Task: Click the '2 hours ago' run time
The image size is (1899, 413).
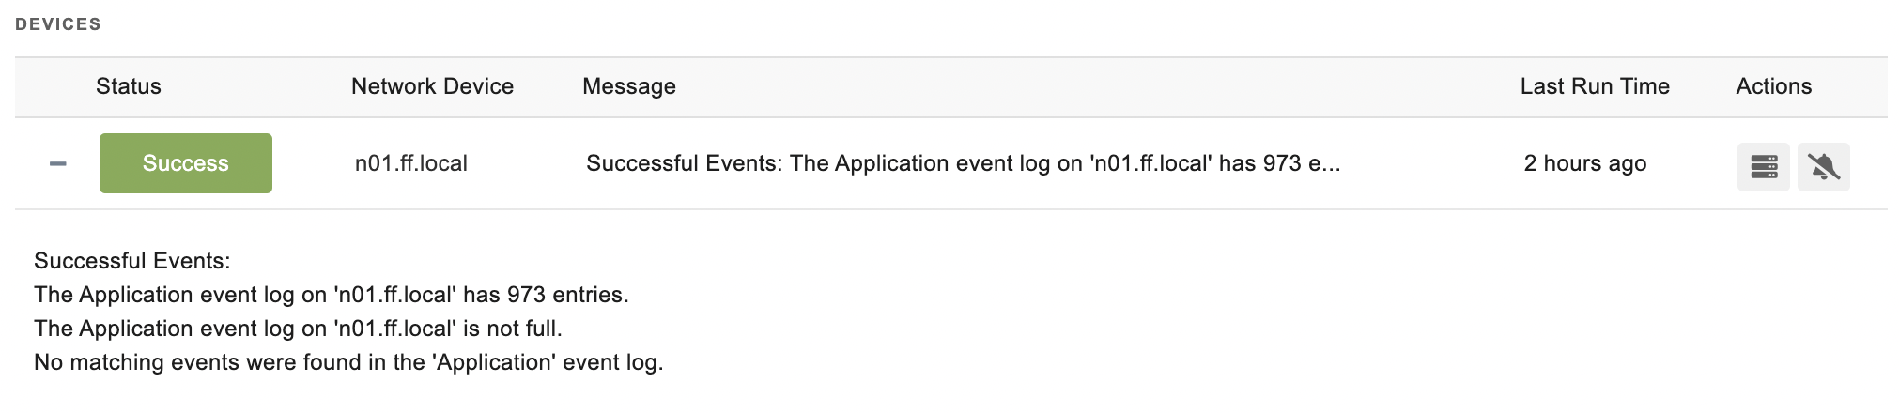Action: 1585,163
